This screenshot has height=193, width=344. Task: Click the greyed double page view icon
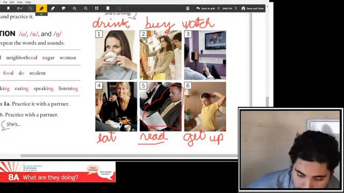click(119, 9)
